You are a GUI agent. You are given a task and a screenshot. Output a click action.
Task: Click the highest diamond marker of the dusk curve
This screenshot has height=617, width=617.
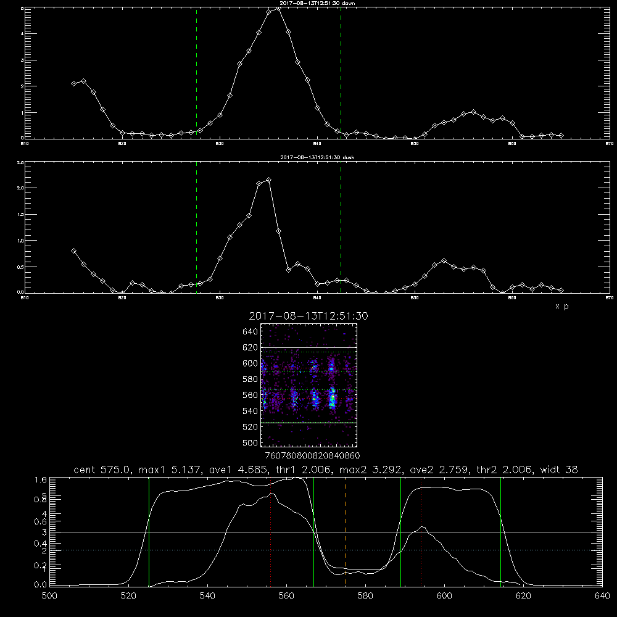tap(269, 180)
